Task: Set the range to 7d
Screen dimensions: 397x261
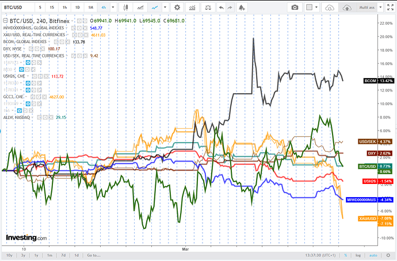Action: tap(63, 255)
